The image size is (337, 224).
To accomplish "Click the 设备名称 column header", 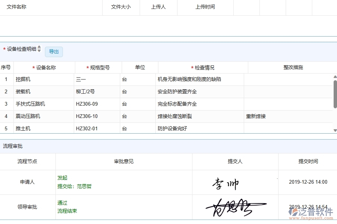I will (x=43, y=67).
